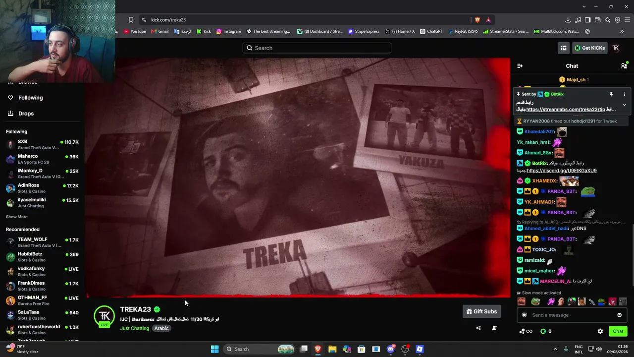Image resolution: width=634 pixels, height=357 pixels.
Task: Open the YouTube bookmark
Action: (135, 31)
